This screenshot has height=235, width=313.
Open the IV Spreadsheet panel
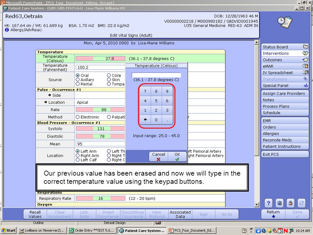point(285,72)
